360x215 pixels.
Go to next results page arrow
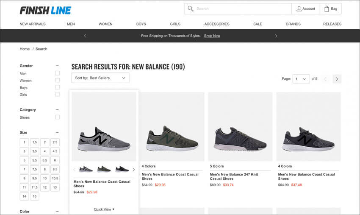[337, 79]
